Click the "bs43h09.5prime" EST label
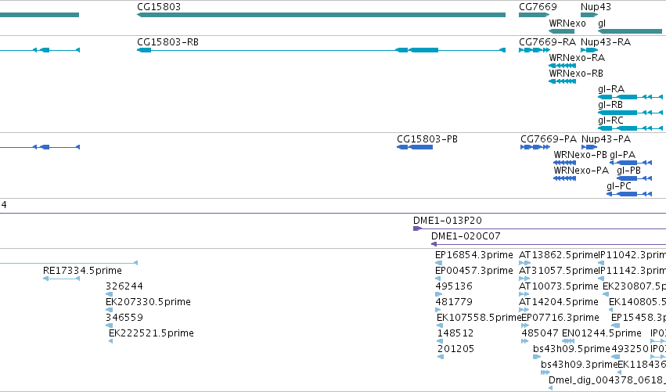666x392 pixels. (572, 349)
